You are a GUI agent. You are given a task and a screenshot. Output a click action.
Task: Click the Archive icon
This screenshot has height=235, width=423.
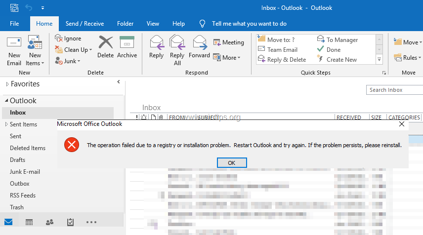click(x=127, y=42)
